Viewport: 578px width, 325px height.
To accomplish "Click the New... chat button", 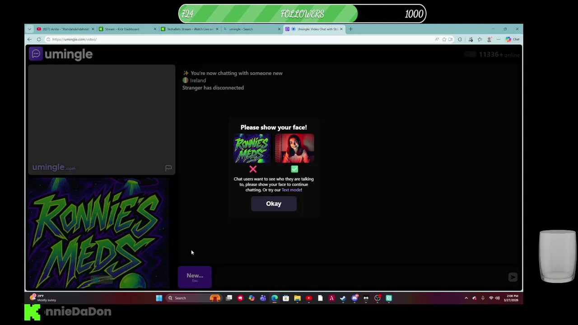I will tap(195, 277).
